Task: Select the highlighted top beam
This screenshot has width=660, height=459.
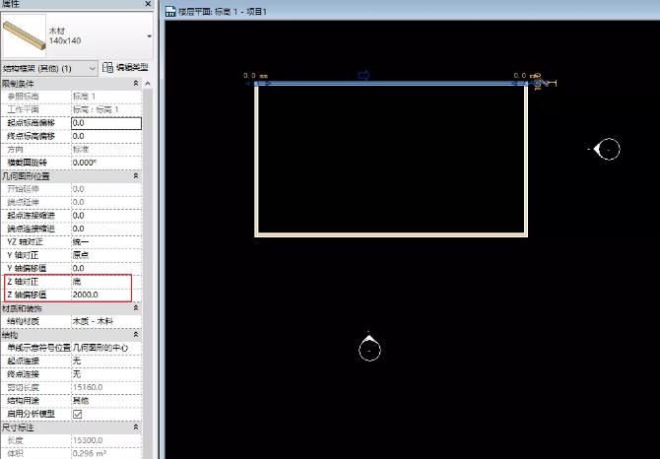Action: [x=391, y=84]
